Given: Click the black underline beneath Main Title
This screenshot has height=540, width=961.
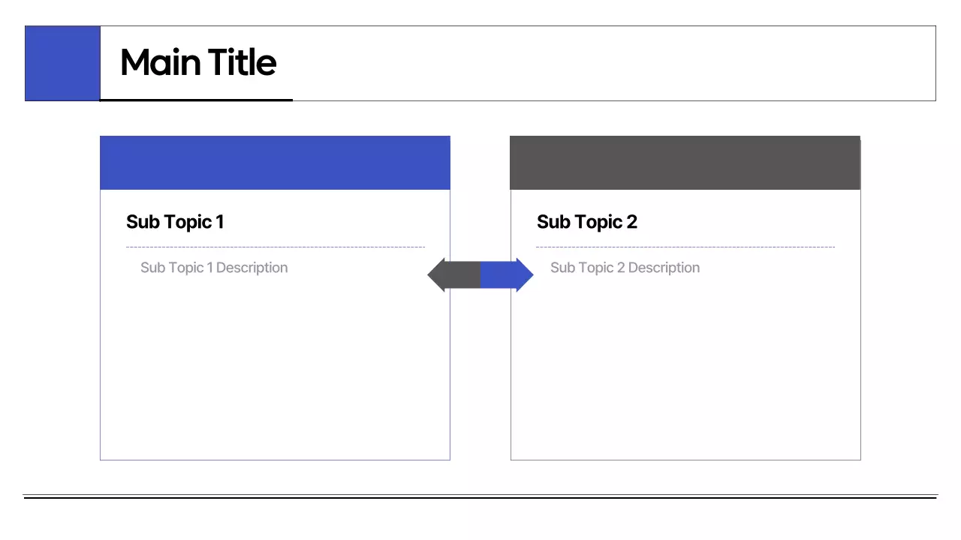Looking at the screenshot, I should tap(196, 100).
